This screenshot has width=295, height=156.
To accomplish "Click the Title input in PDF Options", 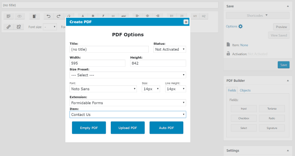I will [x=109, y=49].
